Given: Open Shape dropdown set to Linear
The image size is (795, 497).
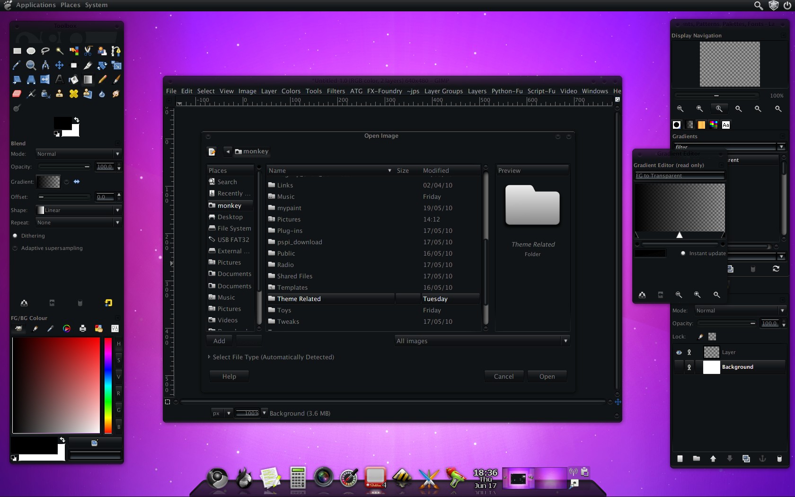Looking at the screenshot, I should pos(79,210).
